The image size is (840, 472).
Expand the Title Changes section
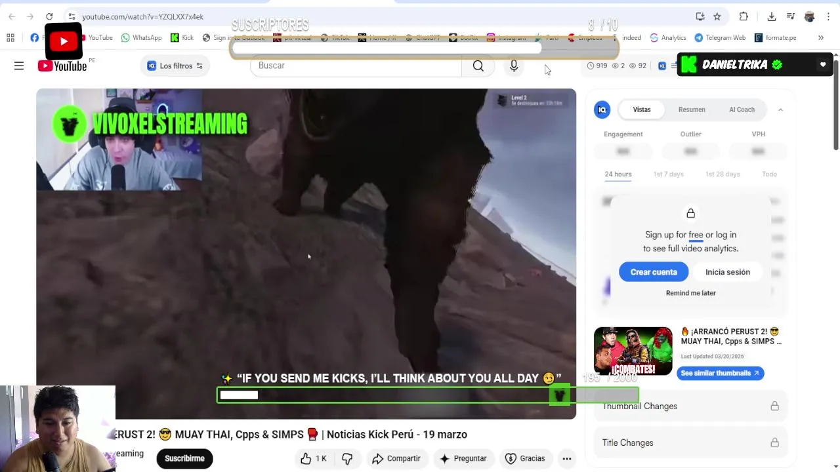click(x=690, y=442)
